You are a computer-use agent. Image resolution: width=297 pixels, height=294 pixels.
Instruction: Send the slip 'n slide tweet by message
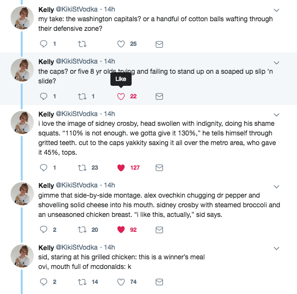pyautogui.click(x=159, y=96)
